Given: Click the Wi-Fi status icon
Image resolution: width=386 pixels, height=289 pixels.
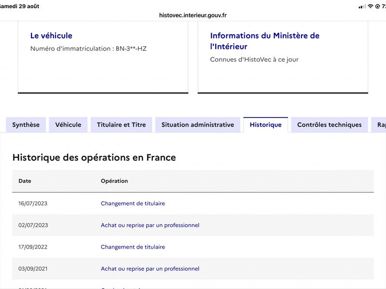Looking at the screenshot, I should [x=370, y=6].
